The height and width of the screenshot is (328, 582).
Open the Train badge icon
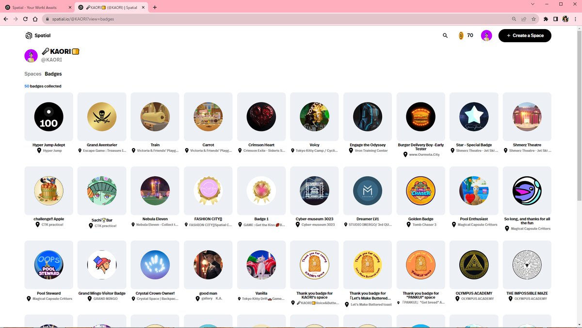tap(155, 117)
